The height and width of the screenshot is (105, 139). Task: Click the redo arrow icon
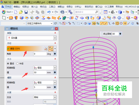coord(56,12)
